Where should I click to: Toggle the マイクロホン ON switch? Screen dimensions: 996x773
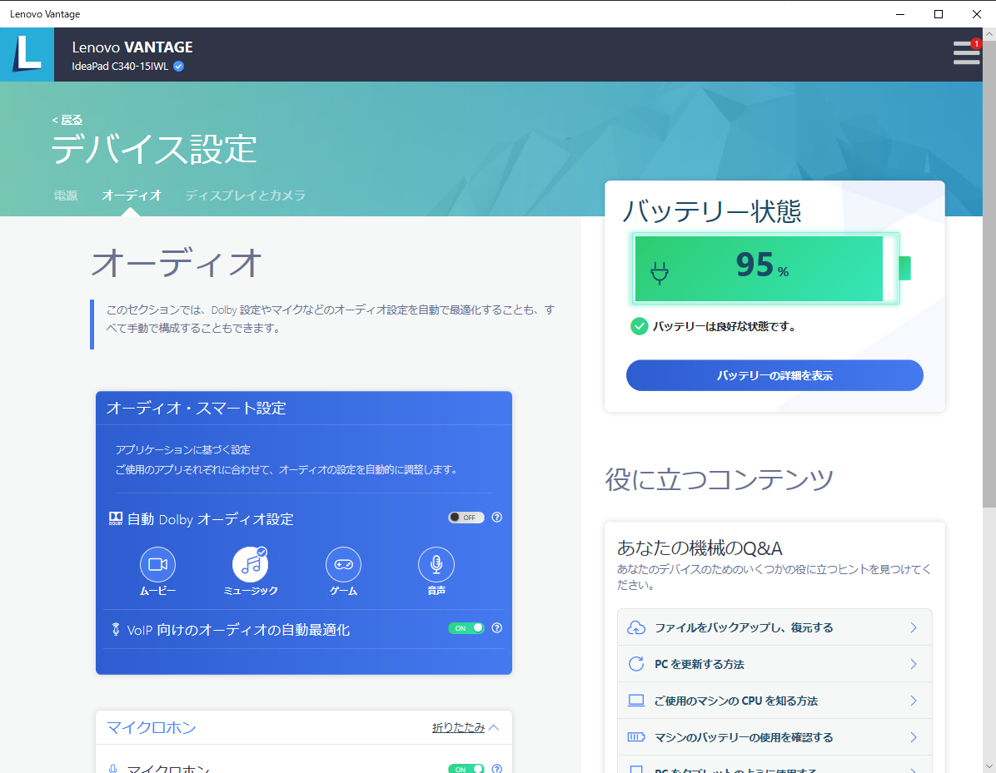466,769
